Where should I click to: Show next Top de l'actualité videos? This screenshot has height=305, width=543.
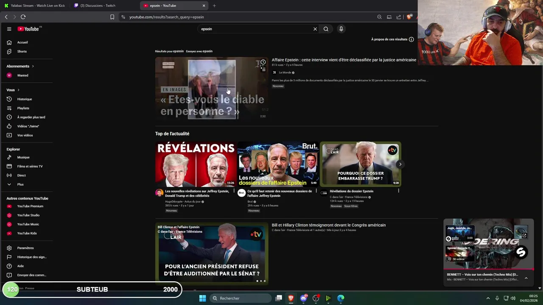(x=400, y=164)
